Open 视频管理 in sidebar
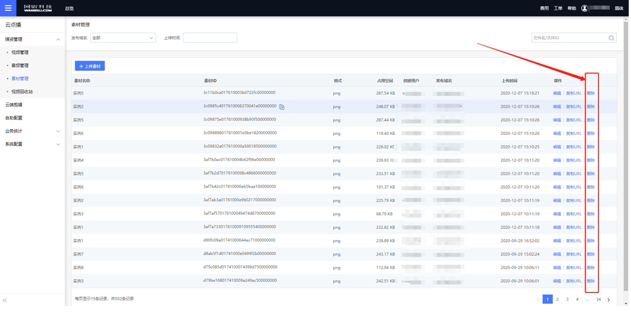This screenshot has width=631, height=314. pyautogui.click(x=20, y=52)
